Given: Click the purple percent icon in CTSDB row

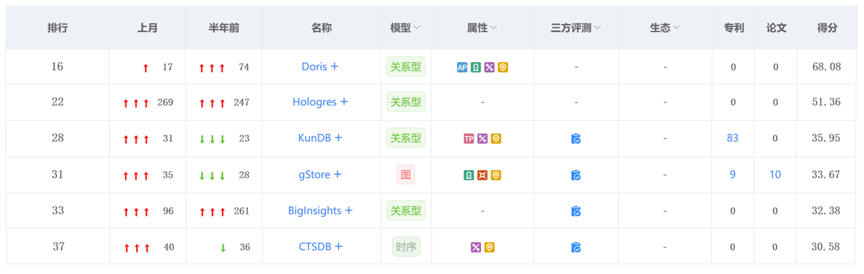Looking at the screenshot, I should [475, 247].
